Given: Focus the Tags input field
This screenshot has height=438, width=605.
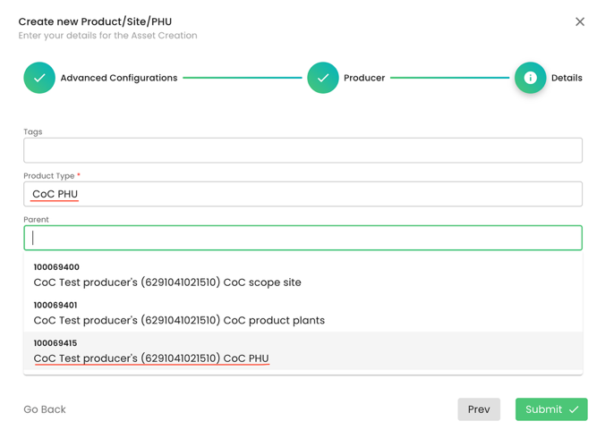Looking at the screenshot, I should click(x=302, y=150).
